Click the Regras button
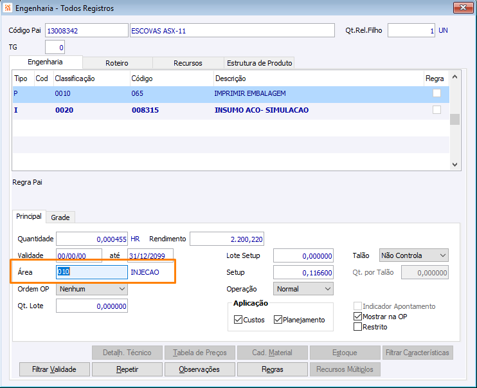Screen dimensions: 477x388 (273, 369)
